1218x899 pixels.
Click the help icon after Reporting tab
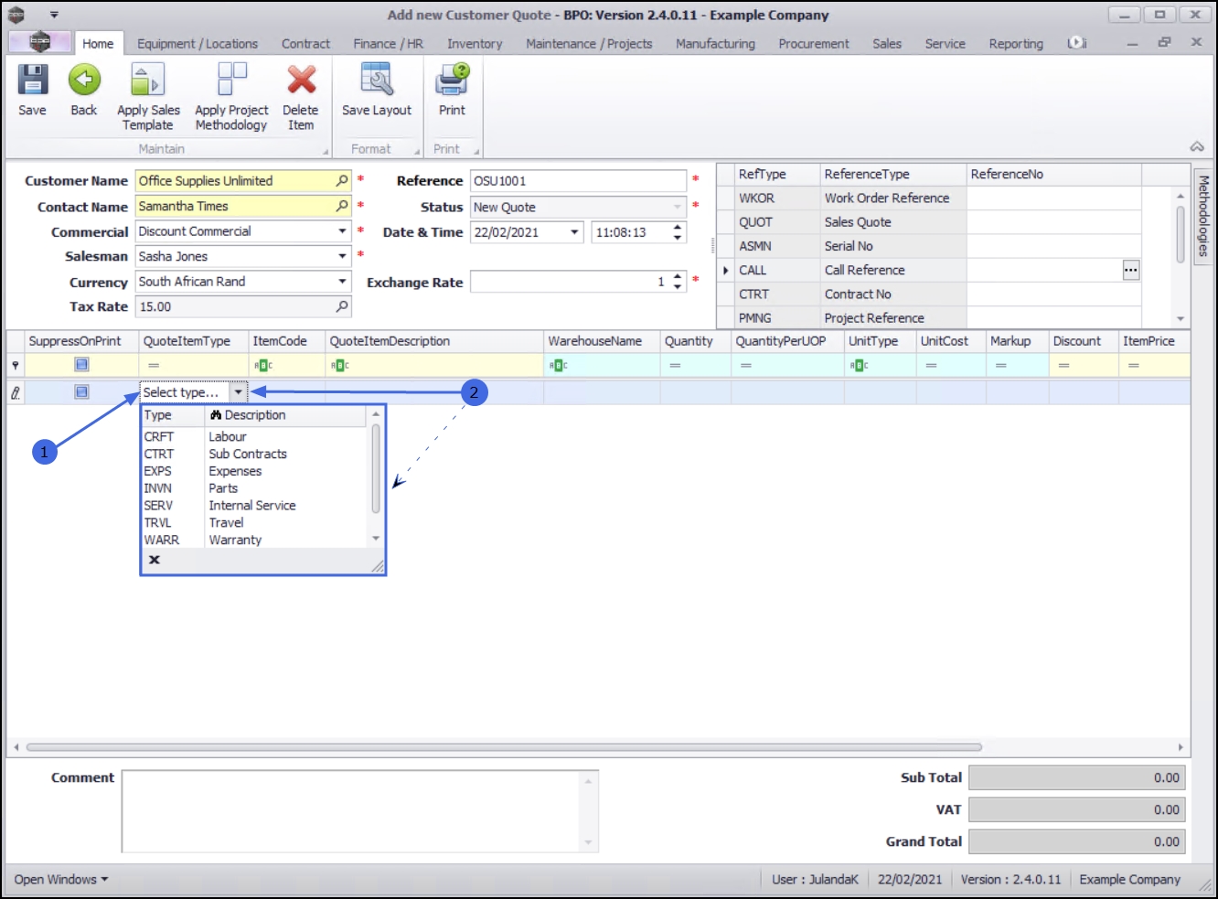click(x=1077, y=43)
